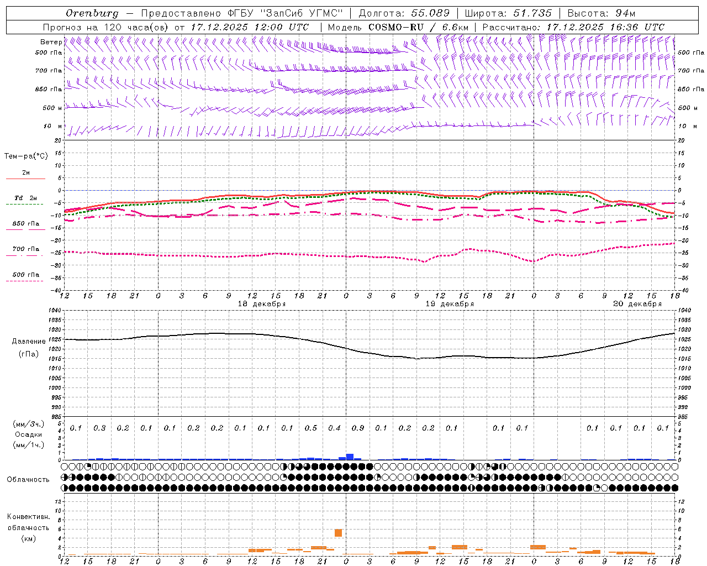This screenshot has width=707, height=566.
Task: Click the '10 м' left wind level label
Action: click(53, 127)
